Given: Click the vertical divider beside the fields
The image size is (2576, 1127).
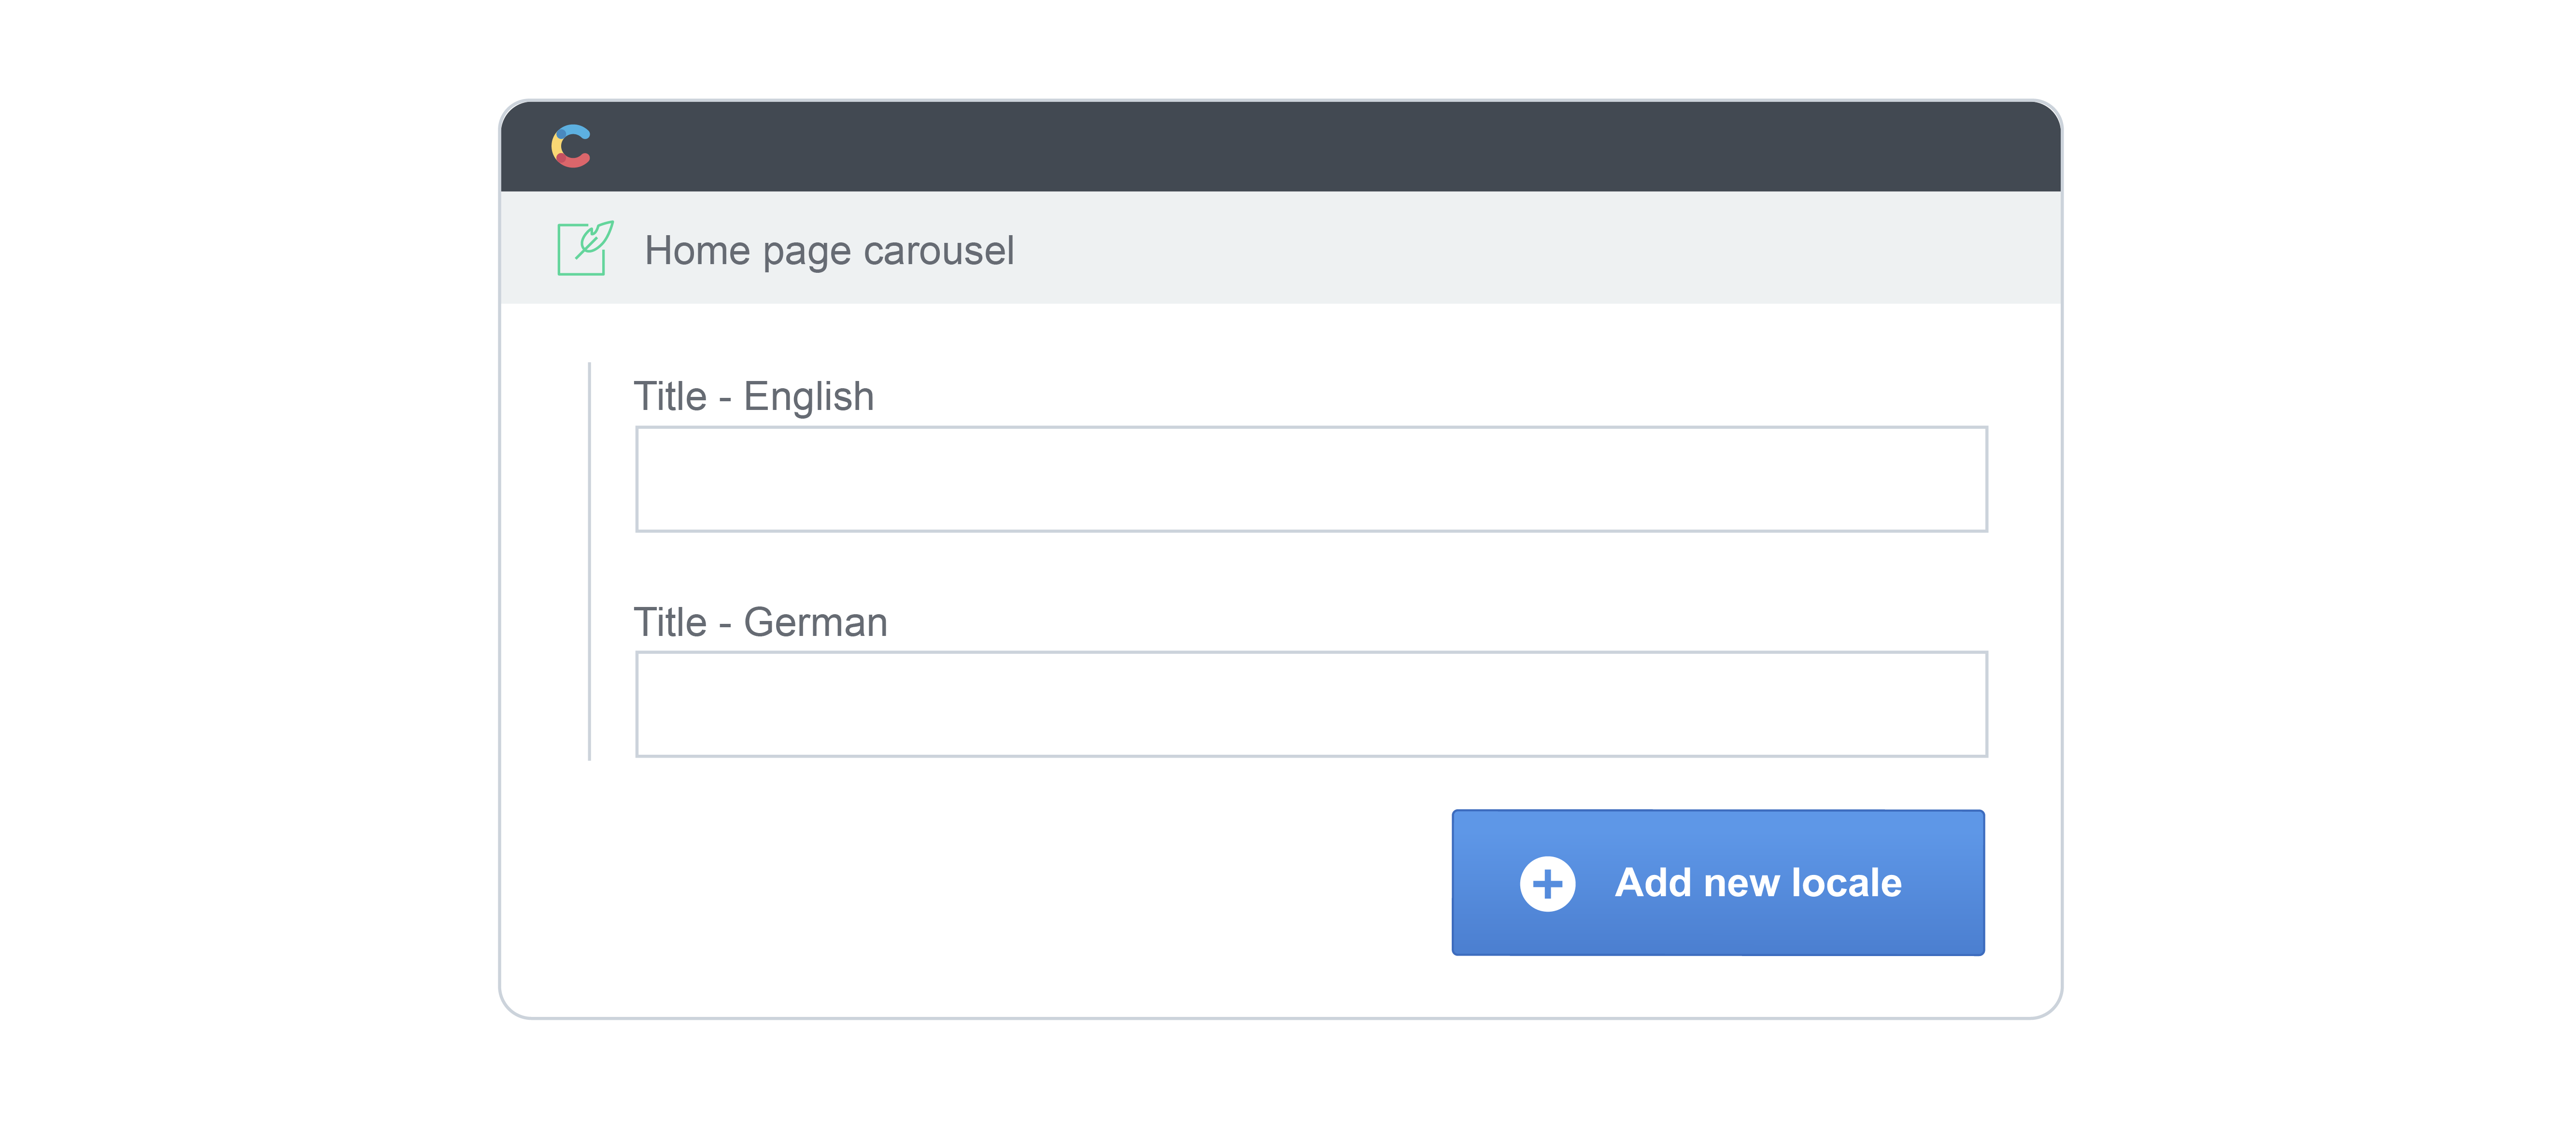Looking at the screenshot, I should pos(589,560).
